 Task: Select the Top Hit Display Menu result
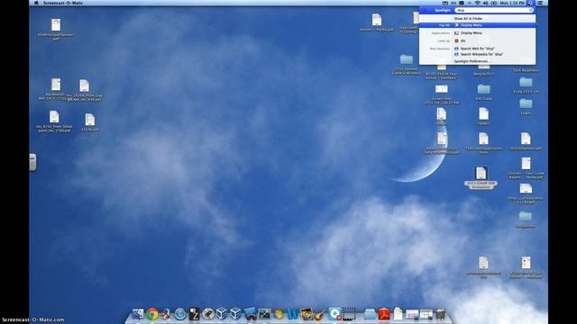coord(477,25)
